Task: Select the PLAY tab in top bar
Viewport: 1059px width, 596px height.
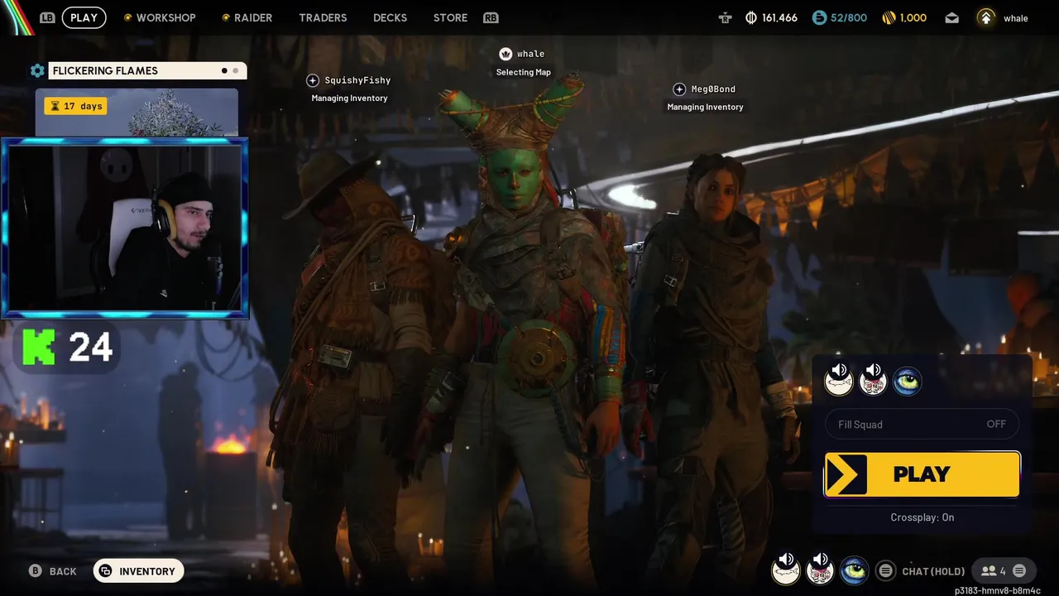Action: coord(84,17)
